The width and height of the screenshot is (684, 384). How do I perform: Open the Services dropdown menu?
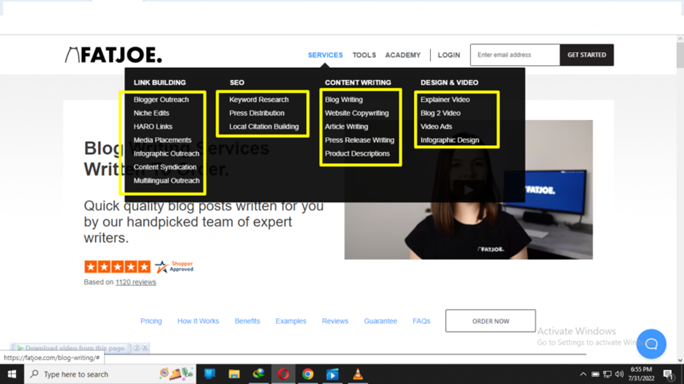(325, 55)
